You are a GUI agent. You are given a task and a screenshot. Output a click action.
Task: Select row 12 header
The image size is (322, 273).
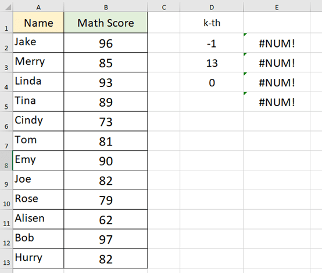pyautogui.click(x=6, y=239)
